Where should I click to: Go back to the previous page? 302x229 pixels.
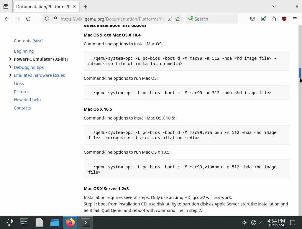(x=7, y=19)
